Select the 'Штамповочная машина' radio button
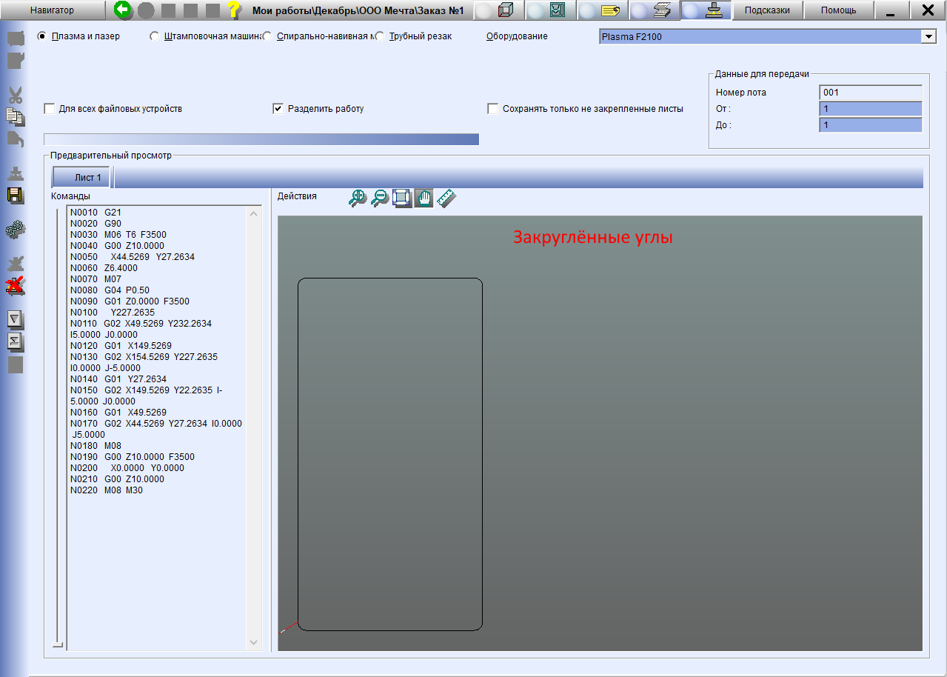The height and width of the screenshot is (677, 947). pos(154,36)
